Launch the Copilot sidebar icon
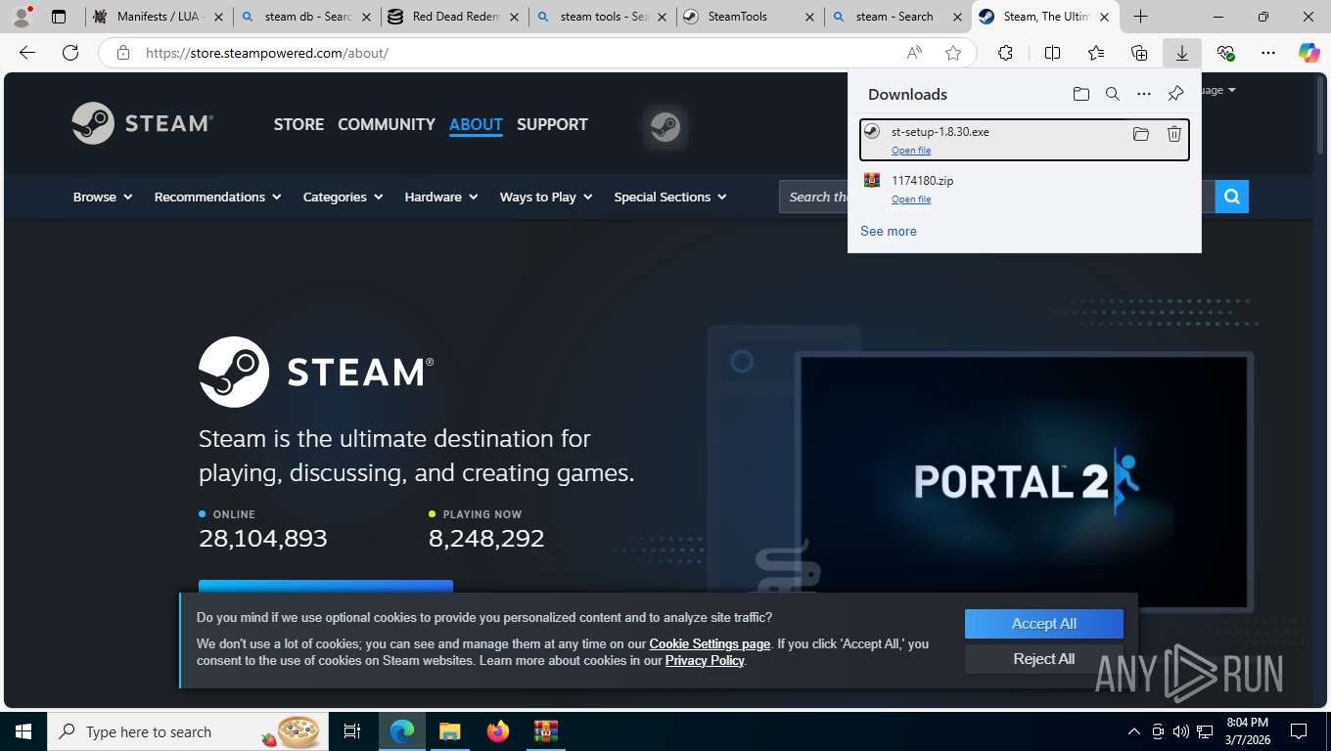Viewport: 1331px width, 751px height. [x=1308, y=53]
